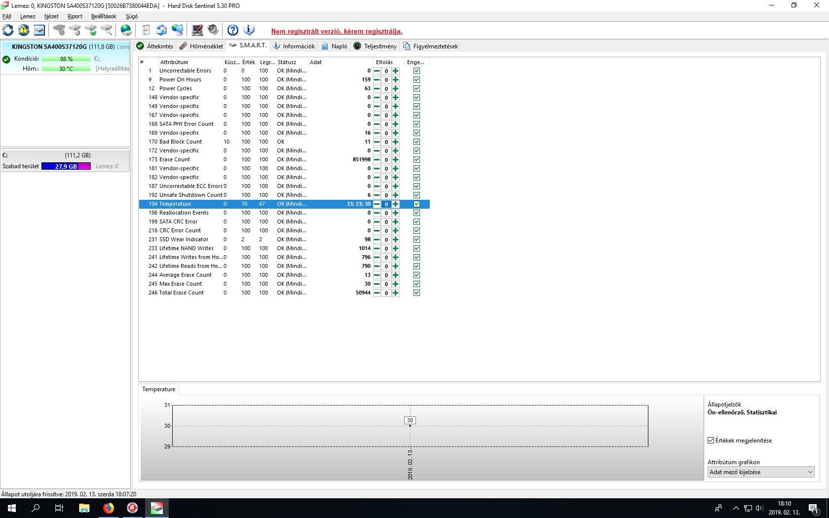
Task: Open help with the blue question mark icon
Action: tap(233, 30)
